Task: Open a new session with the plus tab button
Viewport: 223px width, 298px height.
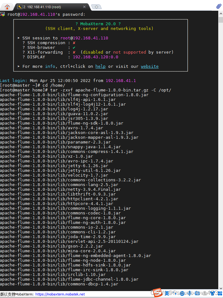Action: click(x=97, y=6)
